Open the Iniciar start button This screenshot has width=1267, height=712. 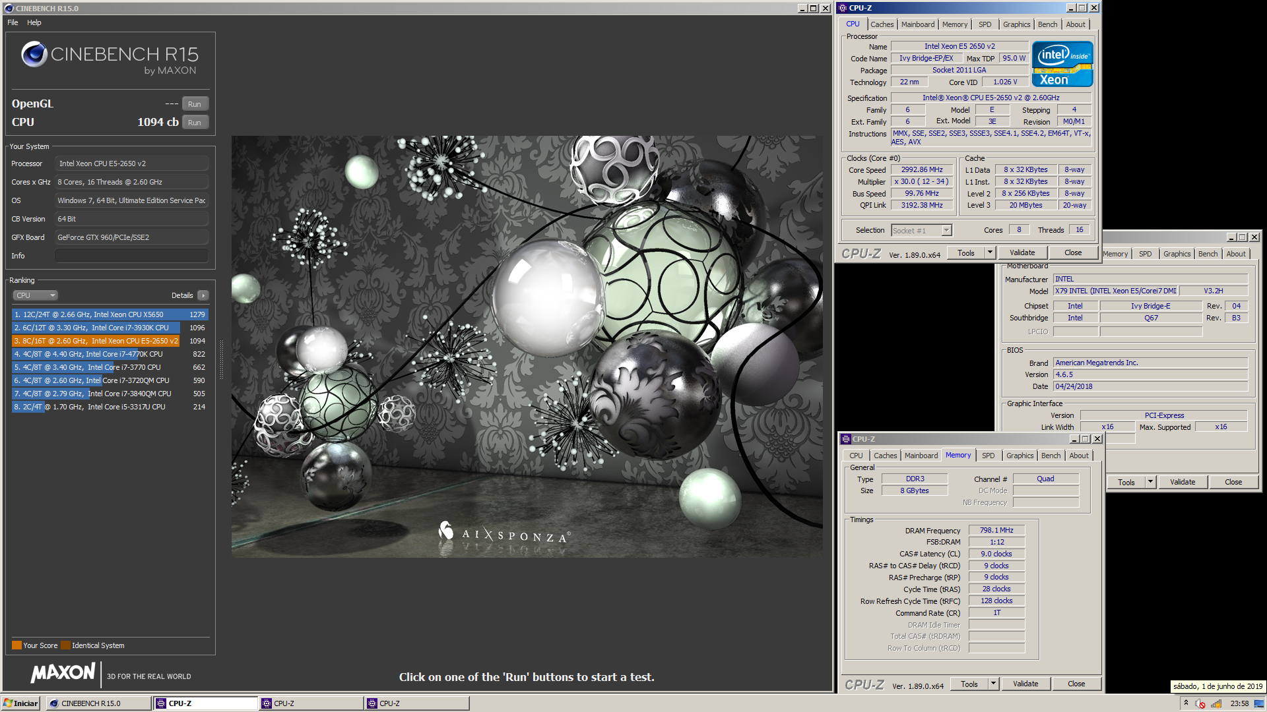[20, 703]
